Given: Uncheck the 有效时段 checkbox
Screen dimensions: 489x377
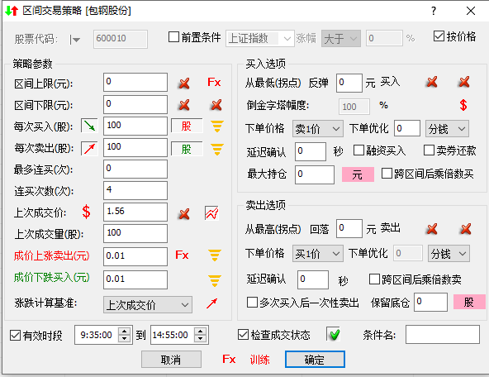Looking at the screenshot, I should (x=15, y=336).
